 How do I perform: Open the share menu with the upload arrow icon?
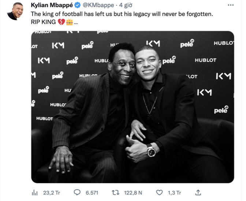[198, 192]
